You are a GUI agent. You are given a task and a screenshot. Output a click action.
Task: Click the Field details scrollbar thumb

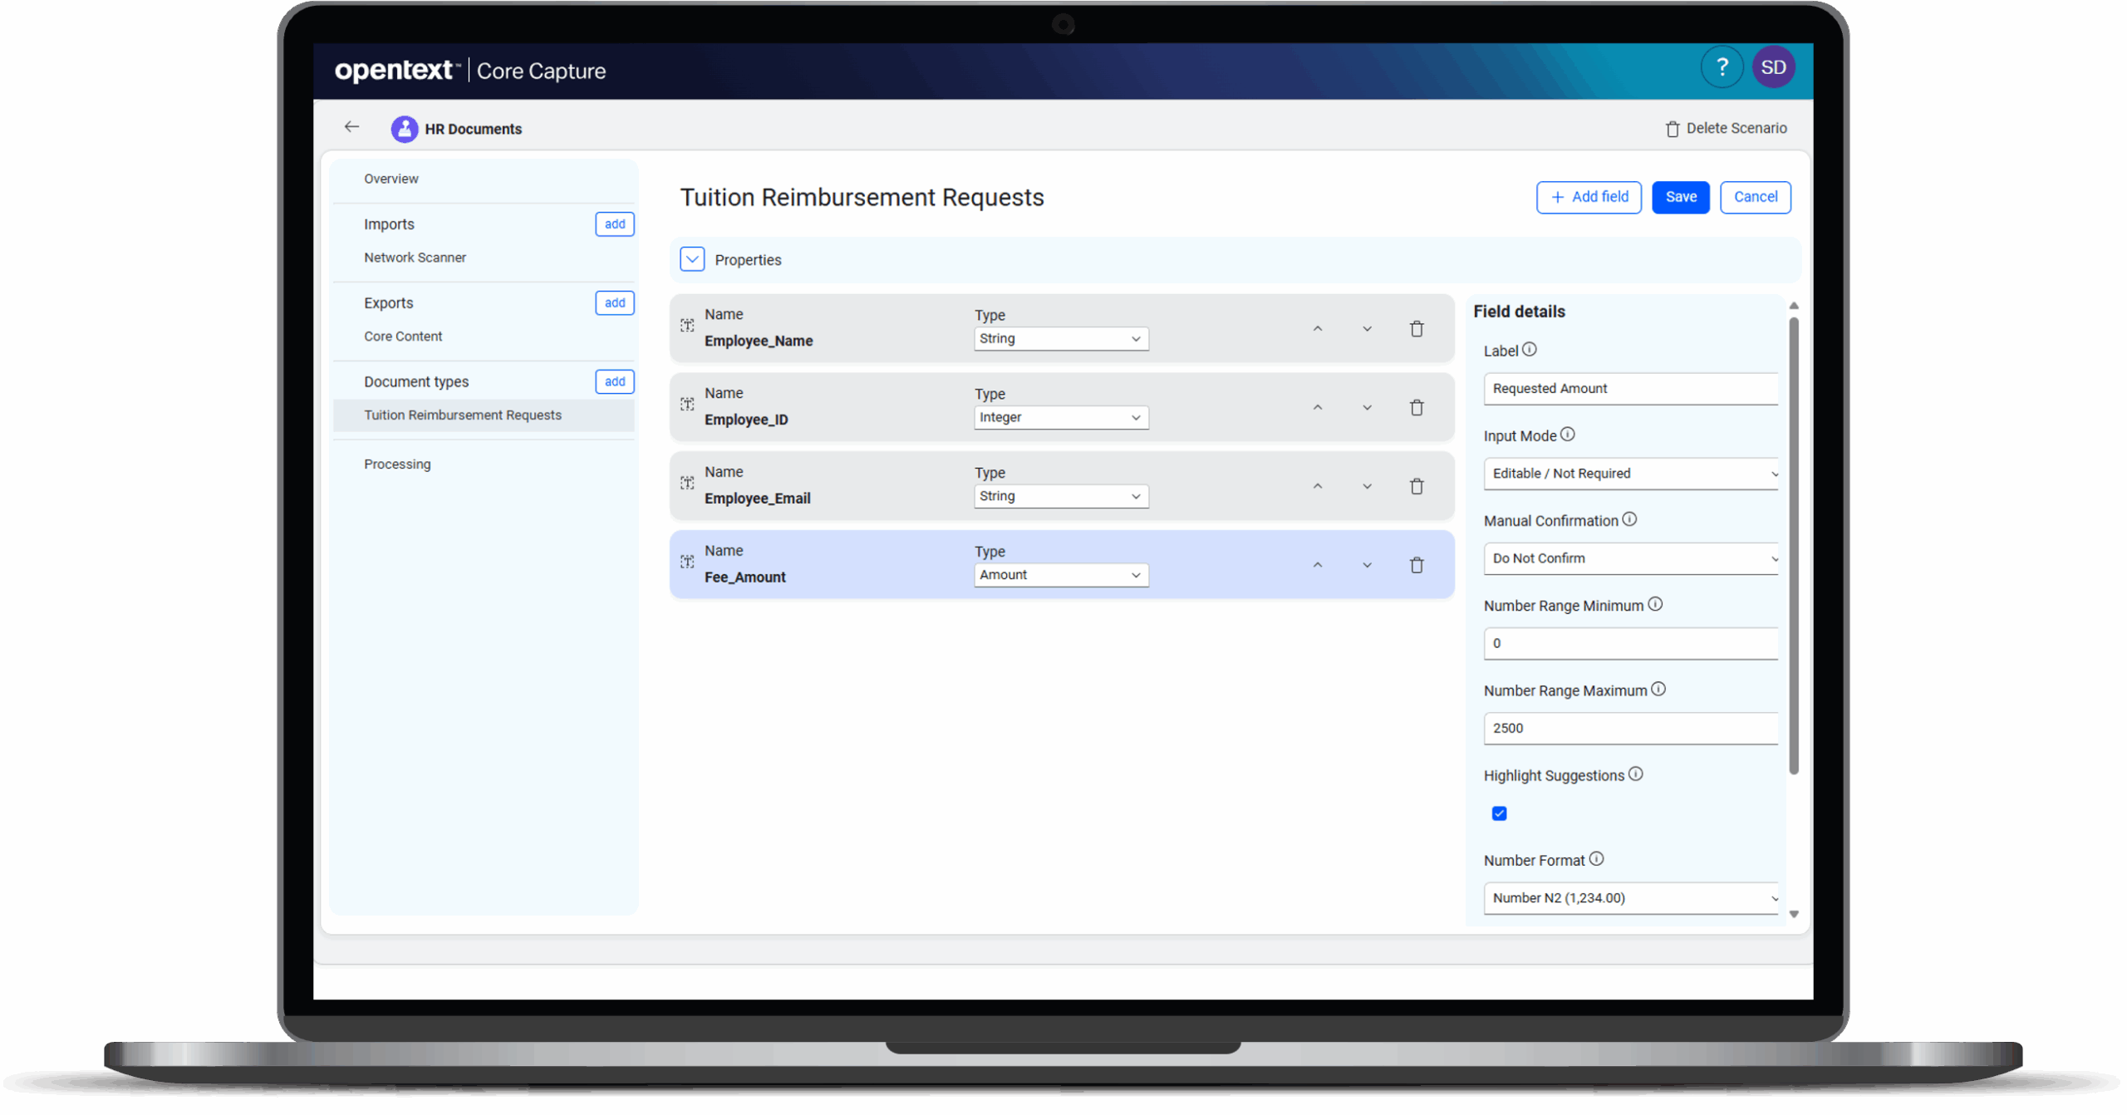tap(1793, 546)
